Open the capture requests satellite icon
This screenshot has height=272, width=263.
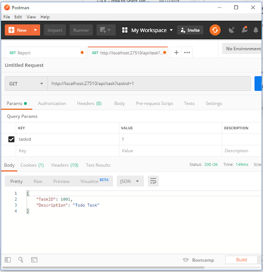pyautogui.click(x=232, y=30)
